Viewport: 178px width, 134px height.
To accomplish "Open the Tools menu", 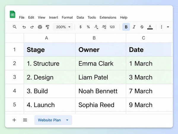I will pyautogui.click(x=92, y=17).
